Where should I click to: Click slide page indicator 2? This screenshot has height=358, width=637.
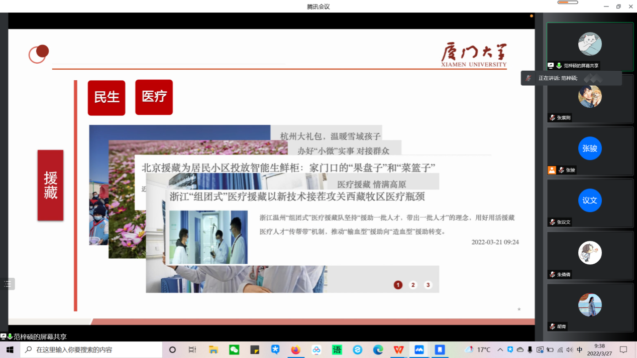click(x=413, y=285)
